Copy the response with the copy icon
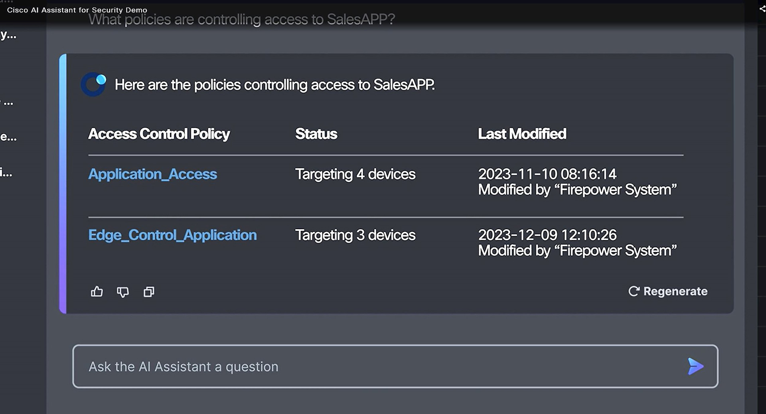766x414 pixels. point(149,292)
